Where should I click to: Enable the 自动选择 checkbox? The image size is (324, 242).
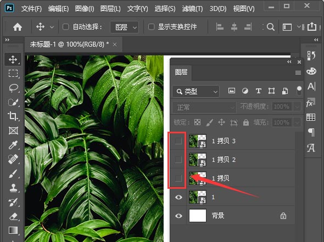(x=65, y=27)
